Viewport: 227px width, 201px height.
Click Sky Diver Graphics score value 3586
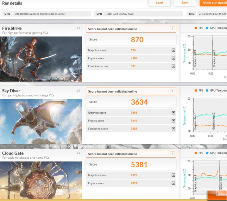134,113
